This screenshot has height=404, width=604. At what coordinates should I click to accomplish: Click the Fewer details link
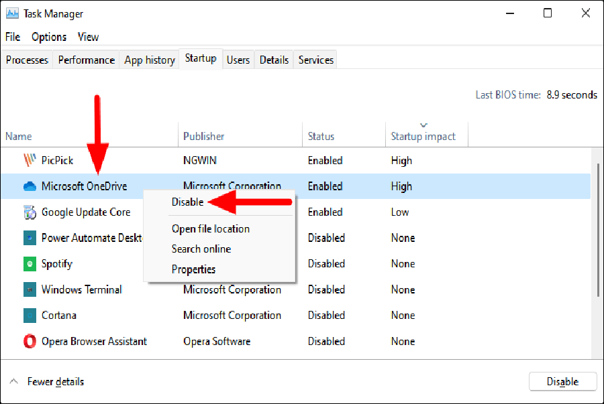[x=56, y=381]
